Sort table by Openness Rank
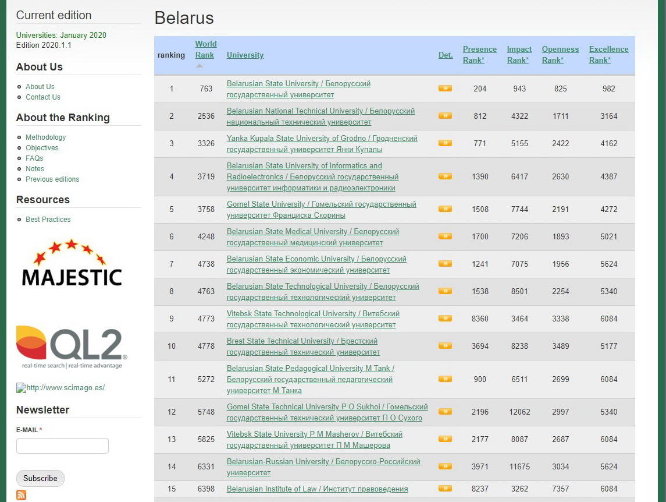 pos(560,55)
